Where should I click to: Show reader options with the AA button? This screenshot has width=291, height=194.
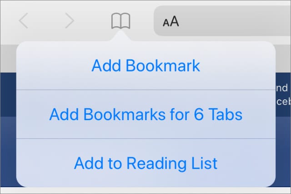pyautogui.click(x=171, y=21)
